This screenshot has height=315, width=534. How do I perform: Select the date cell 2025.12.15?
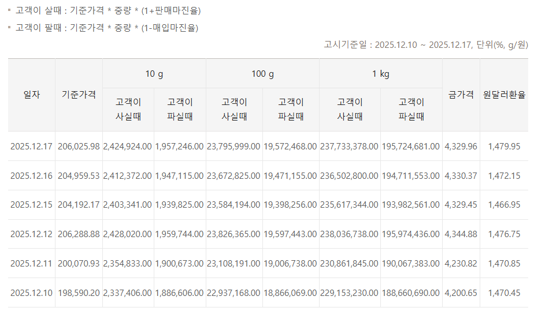[31, 205]
